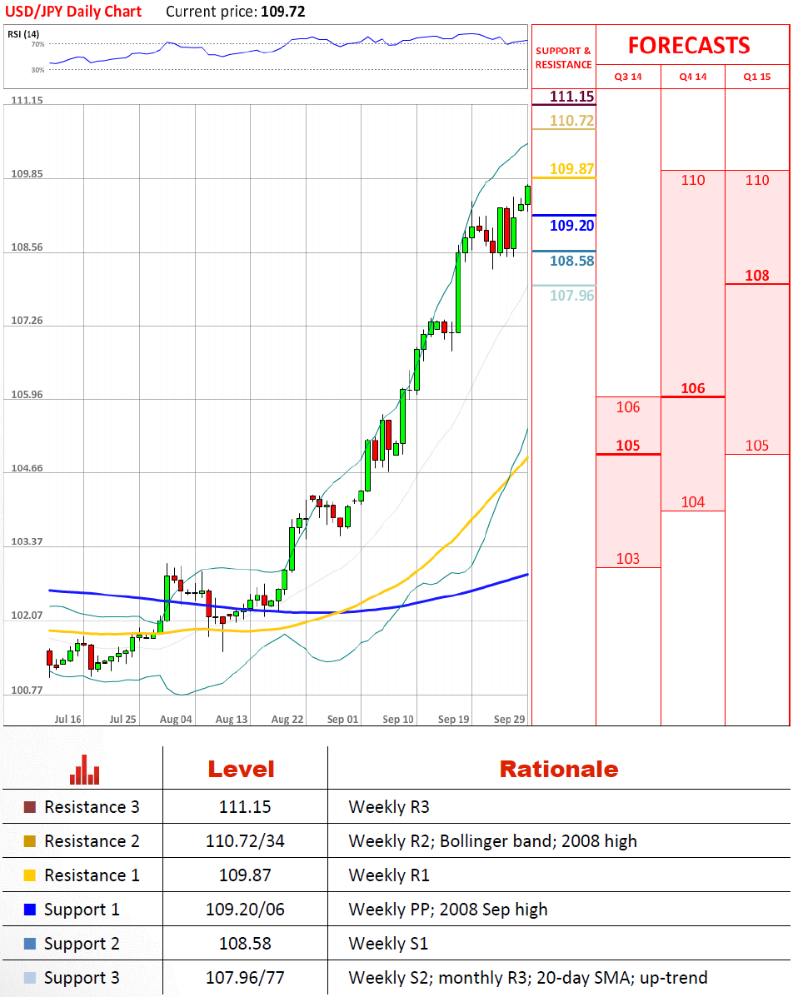Click the Support 1 blue swatch
The image size is (793, 997).
click(29, 910)
